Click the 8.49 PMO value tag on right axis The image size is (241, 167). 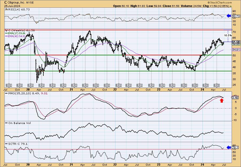click(236, 98)
